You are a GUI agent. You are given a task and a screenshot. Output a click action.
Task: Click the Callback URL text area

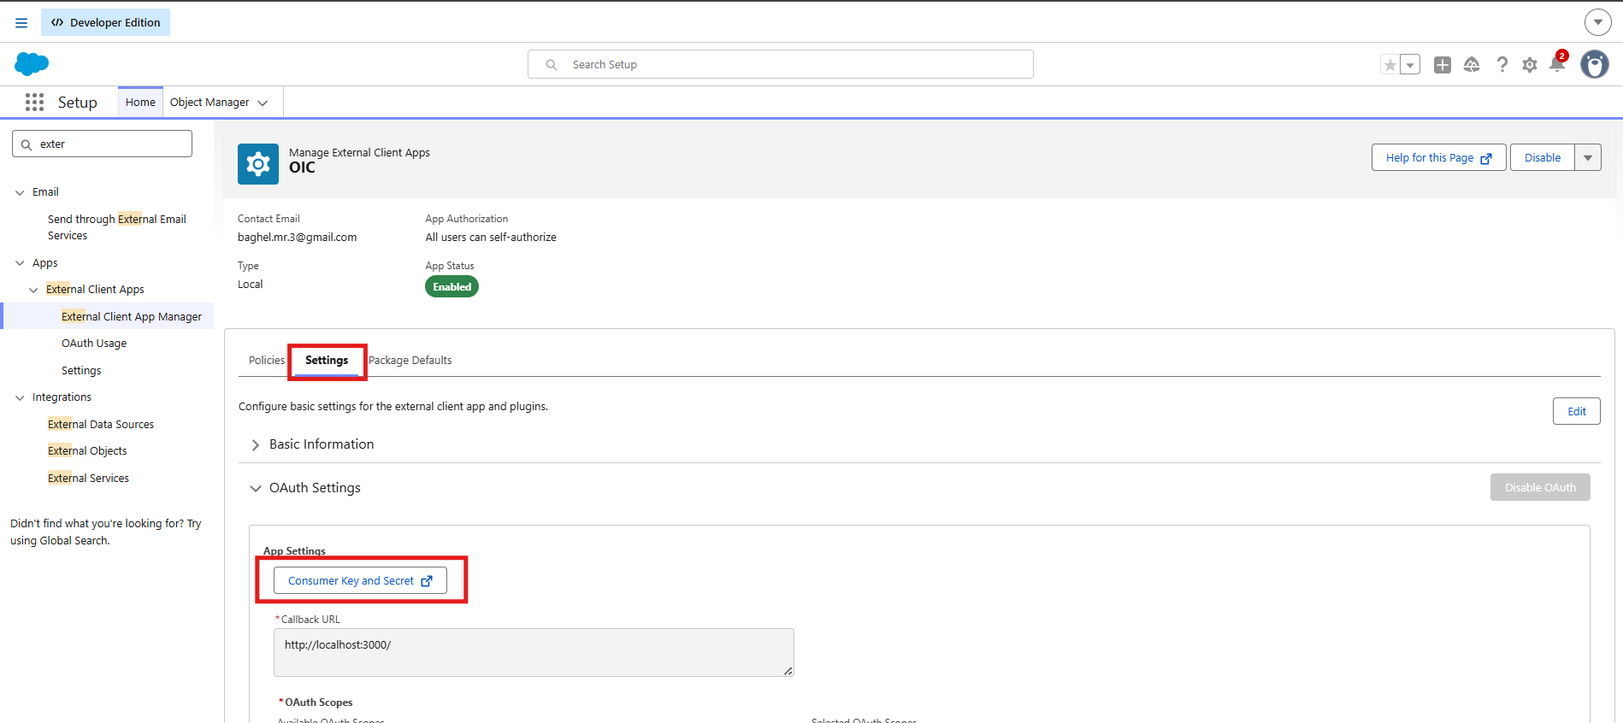[x=534, y=653]
